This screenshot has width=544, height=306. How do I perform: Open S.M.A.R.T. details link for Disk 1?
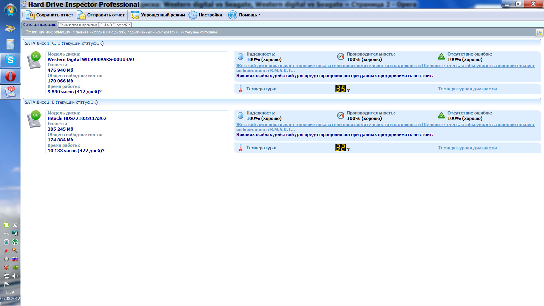(385, 68)
